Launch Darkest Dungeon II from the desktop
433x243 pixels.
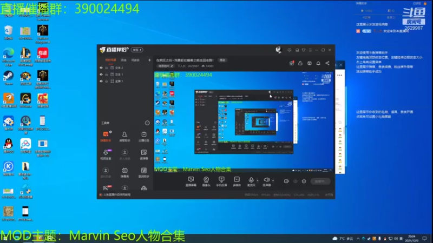coord(43,34)
